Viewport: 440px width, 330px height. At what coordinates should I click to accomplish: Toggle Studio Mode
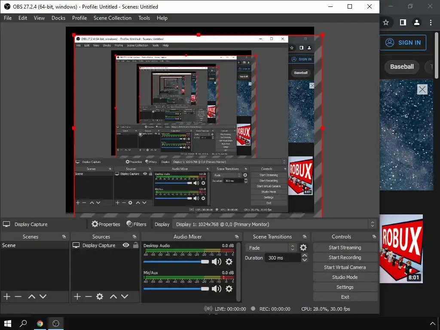click(345, 277)
